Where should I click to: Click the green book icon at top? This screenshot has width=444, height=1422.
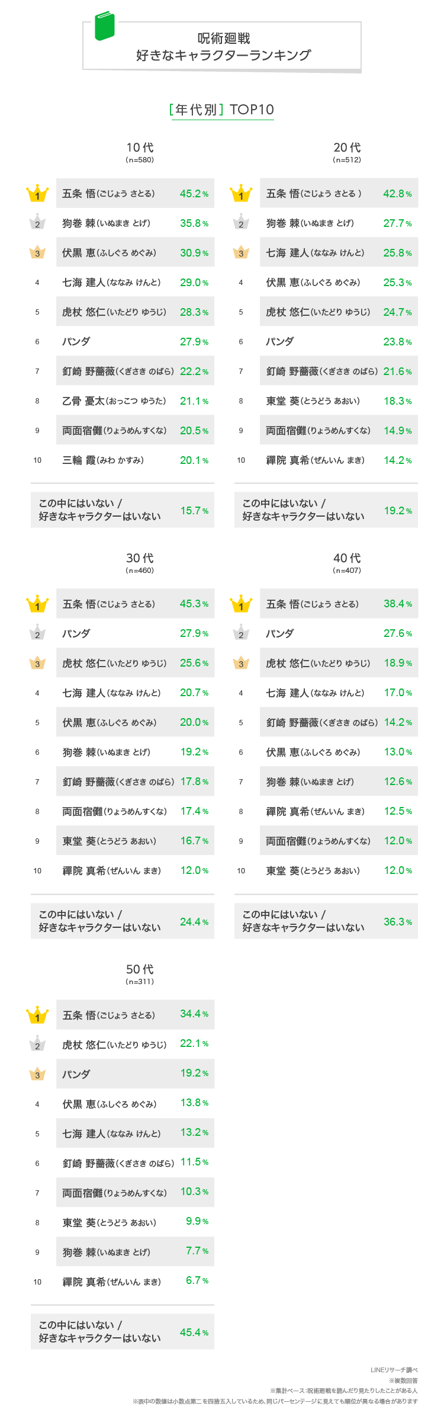click(x=104, y=26)
